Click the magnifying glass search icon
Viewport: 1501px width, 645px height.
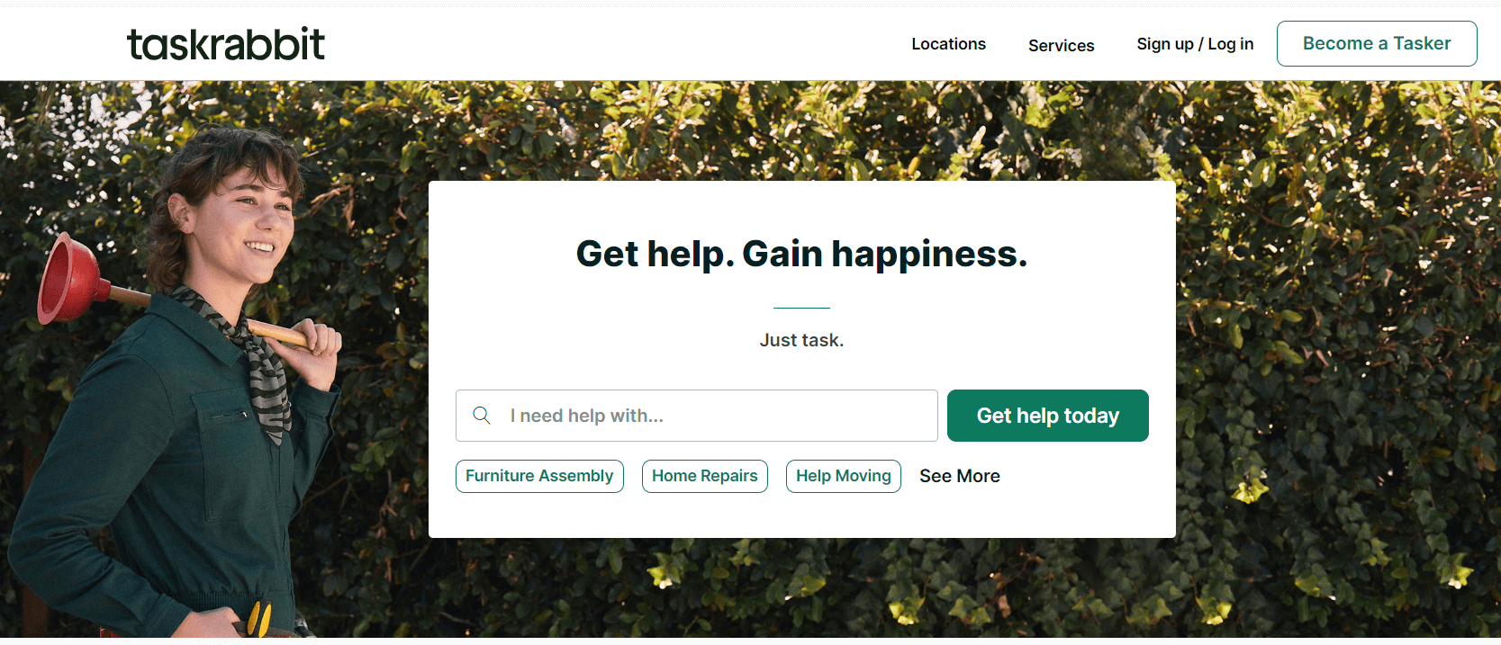pos(482,416)
